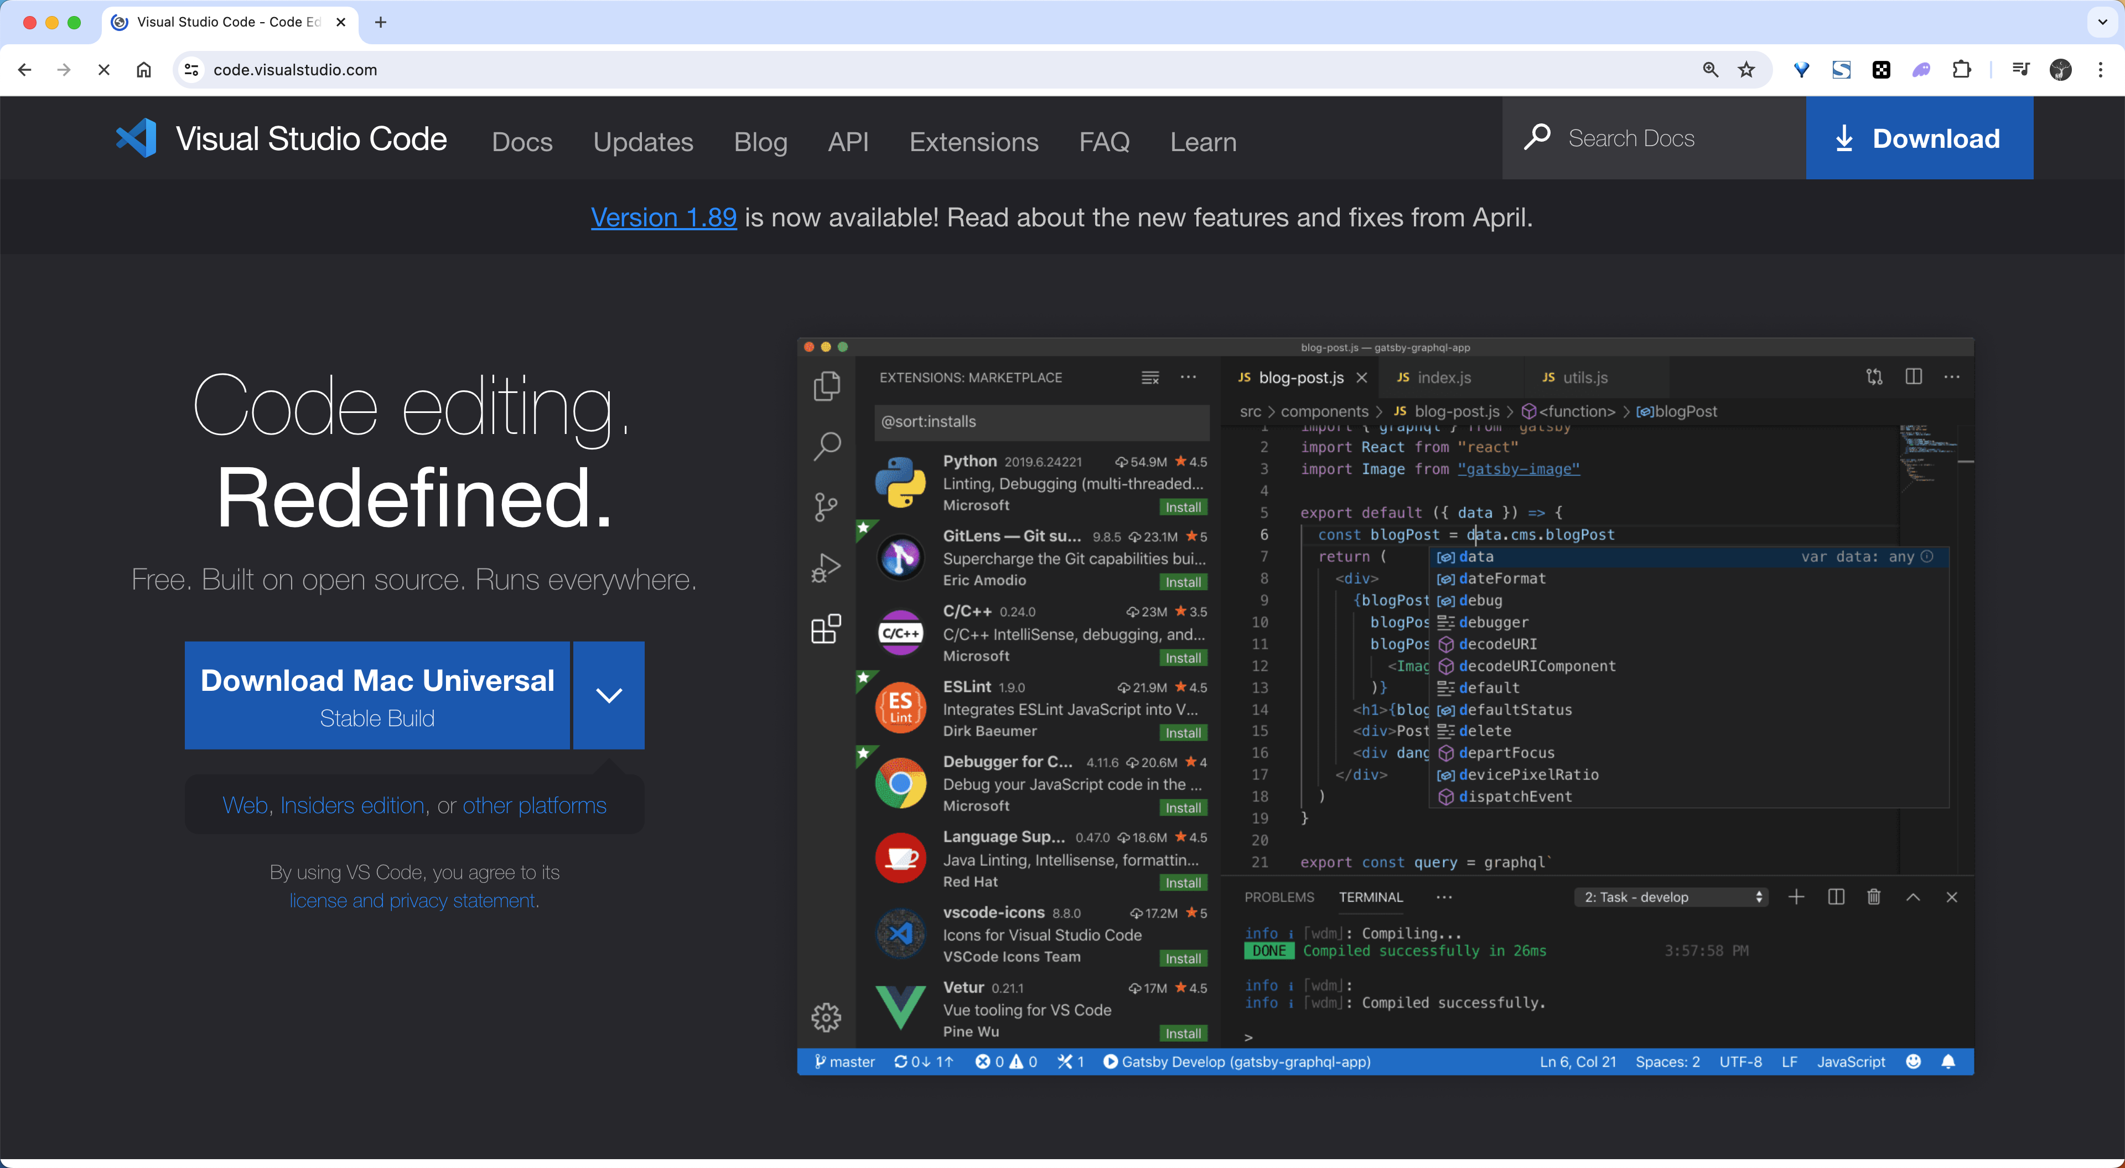Go to browser home page icon

point(143,70)
